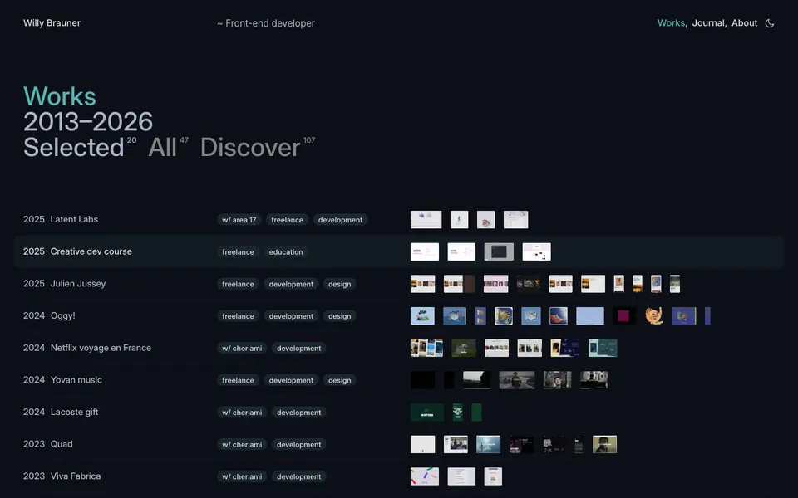
Task: Click Julien Jussey design tag
Action: tap(339, 284)
